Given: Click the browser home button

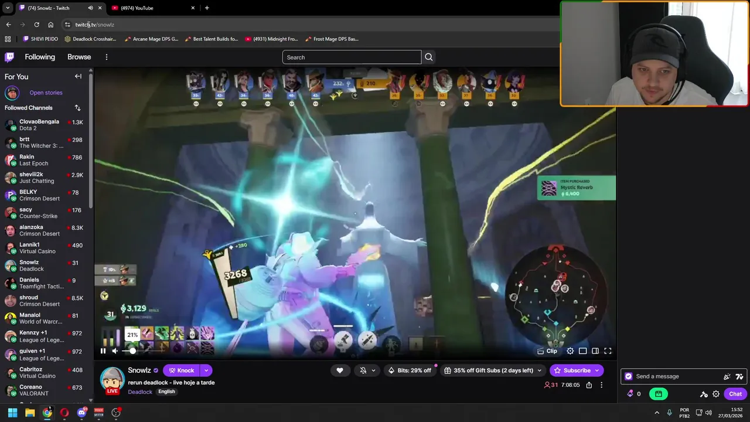Looking at the screenshot, I should [50, 25].
